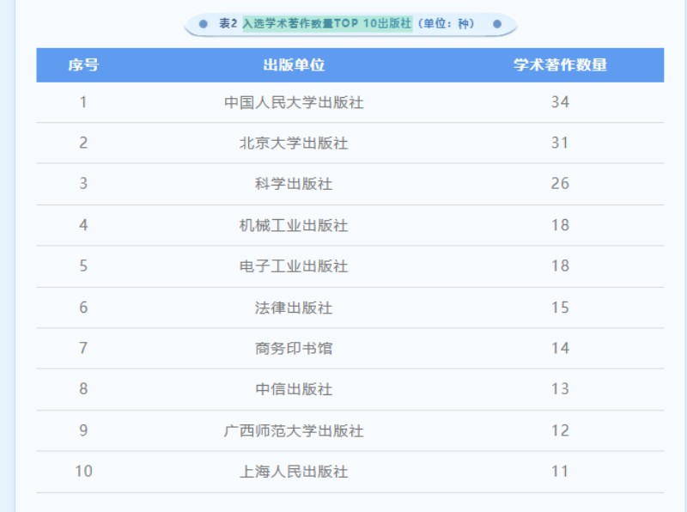This screenshot has height=512, width=687.
Task: Click rank number 6 in 序号 column
Action: [x=83, y=308]
